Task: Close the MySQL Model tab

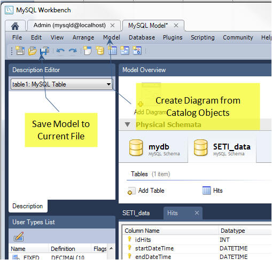Action: (176, 26)
